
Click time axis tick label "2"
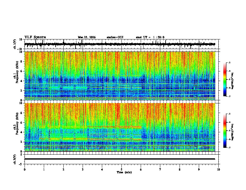click(63, 170)
